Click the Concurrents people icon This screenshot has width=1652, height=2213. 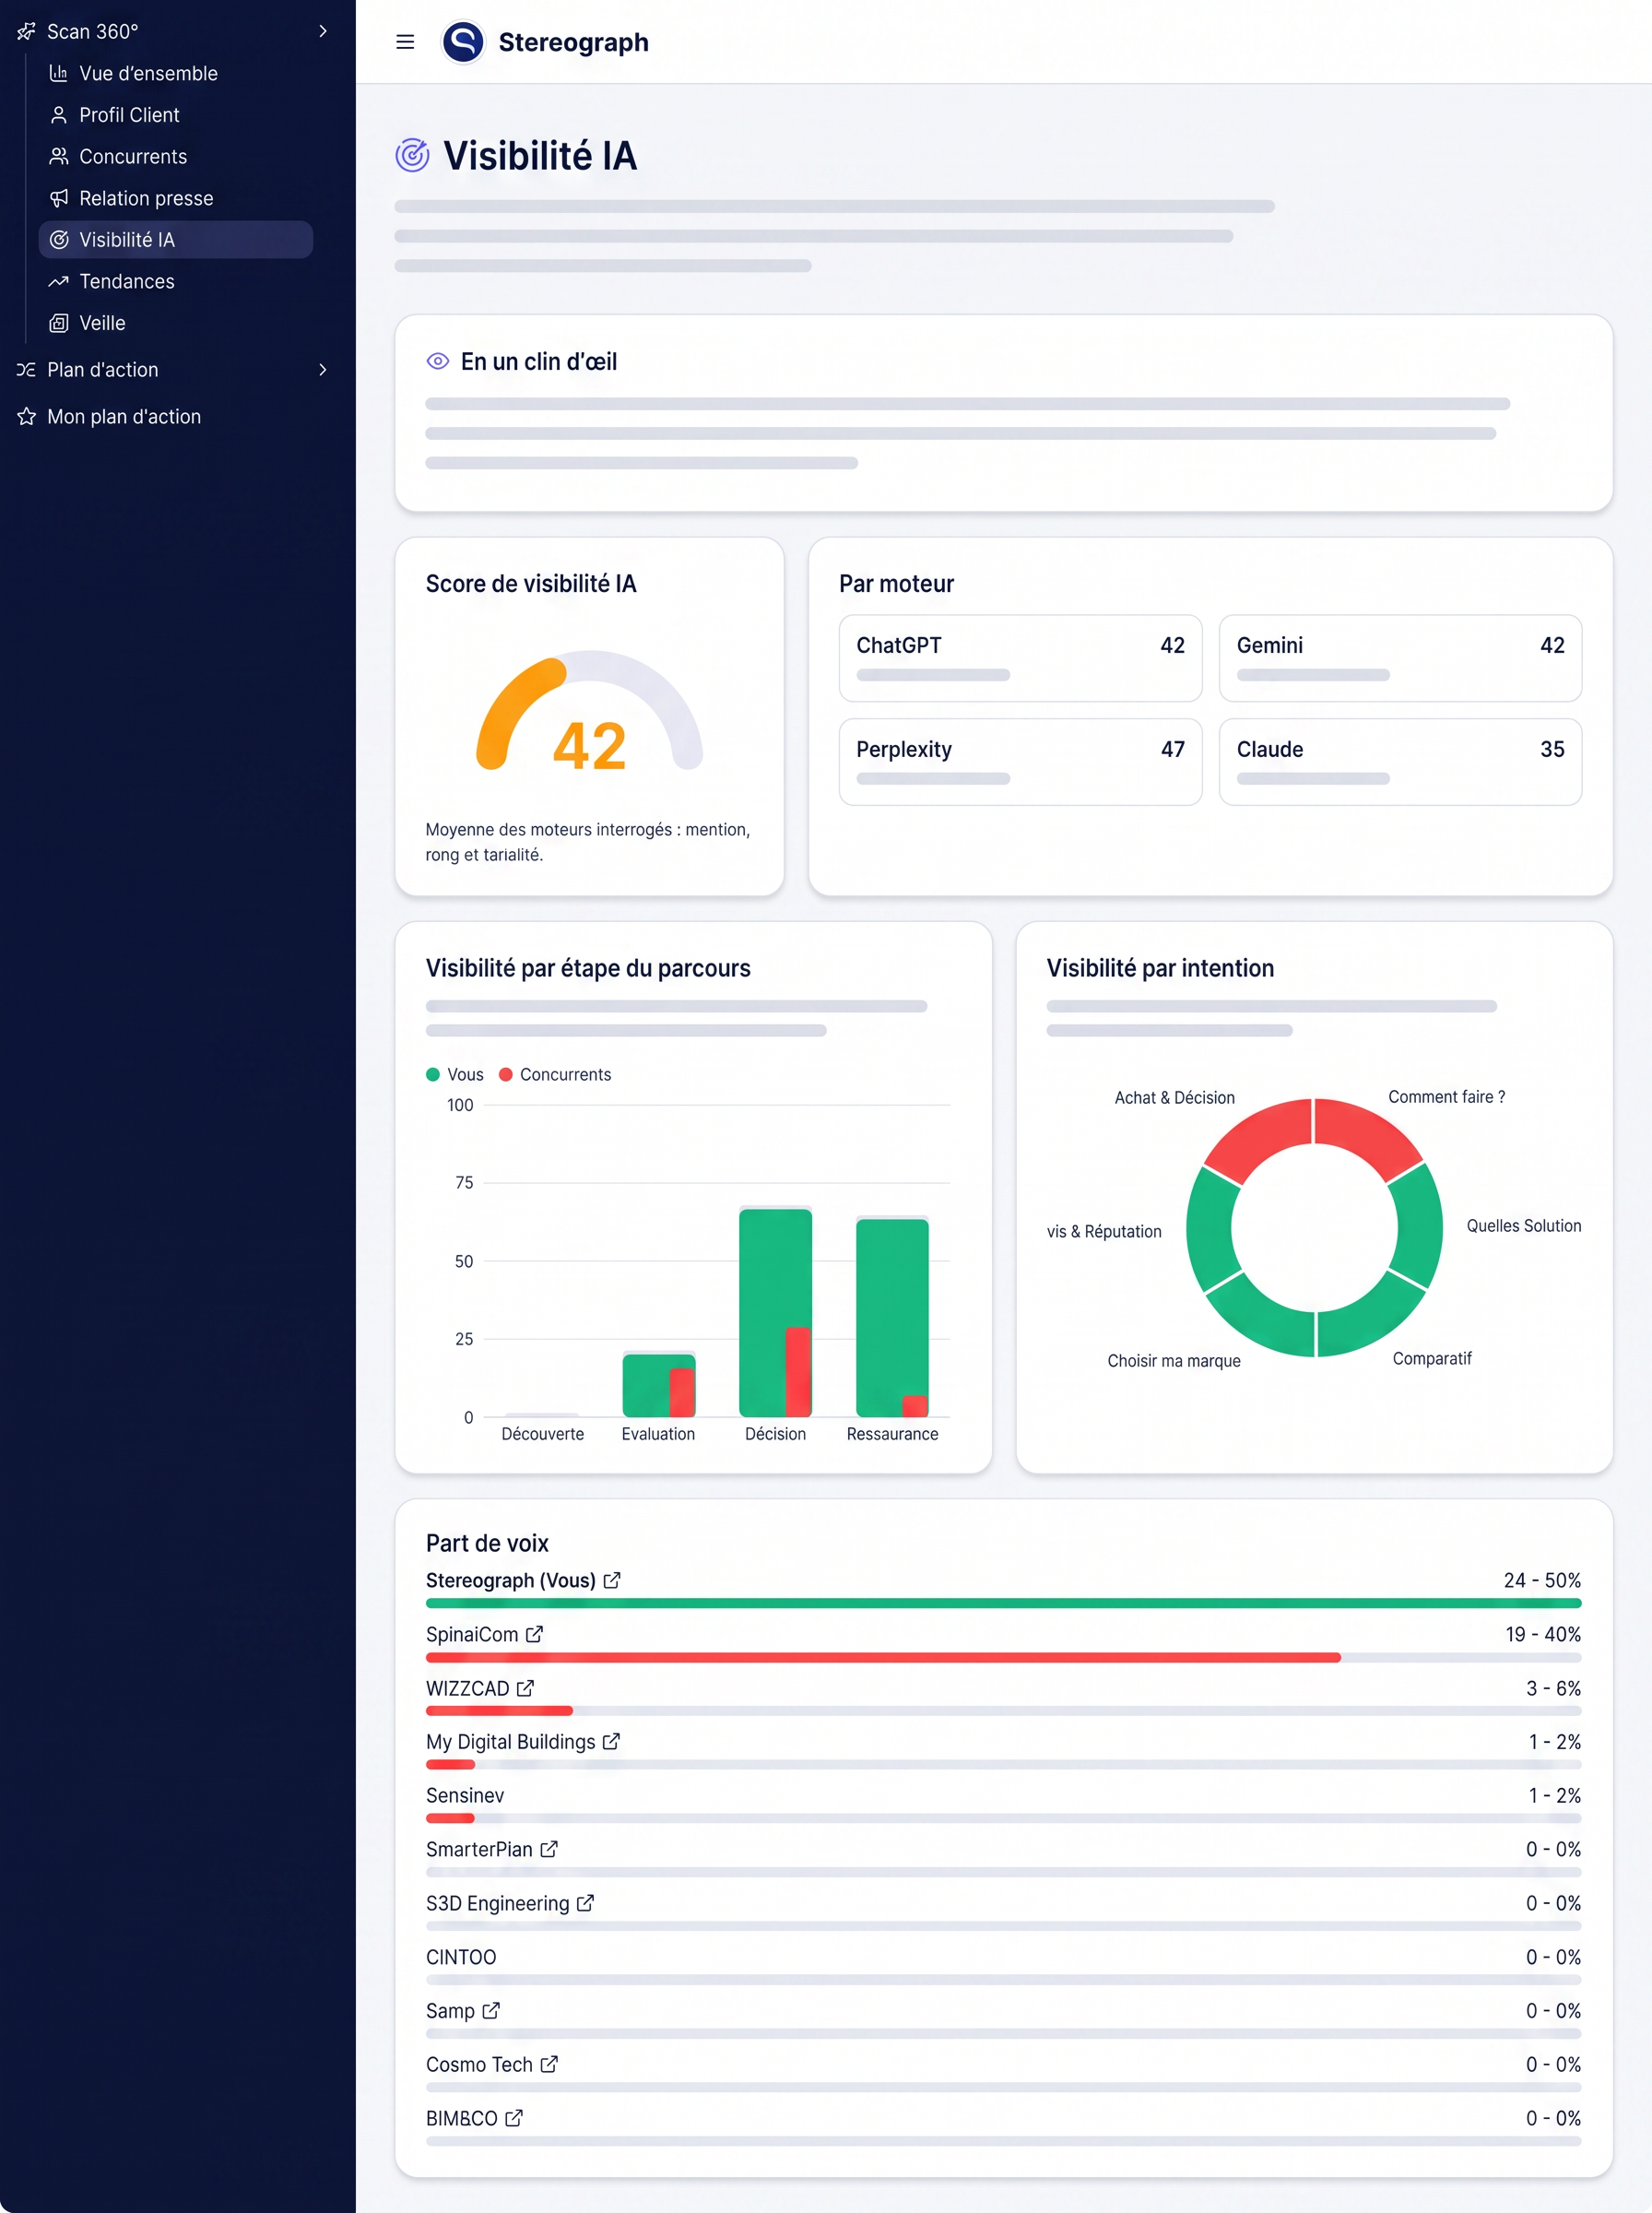tap(59, 156)
